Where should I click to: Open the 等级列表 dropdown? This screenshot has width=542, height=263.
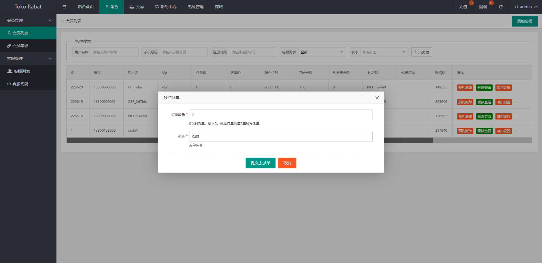pyautogui.click(x=322, y=52)
